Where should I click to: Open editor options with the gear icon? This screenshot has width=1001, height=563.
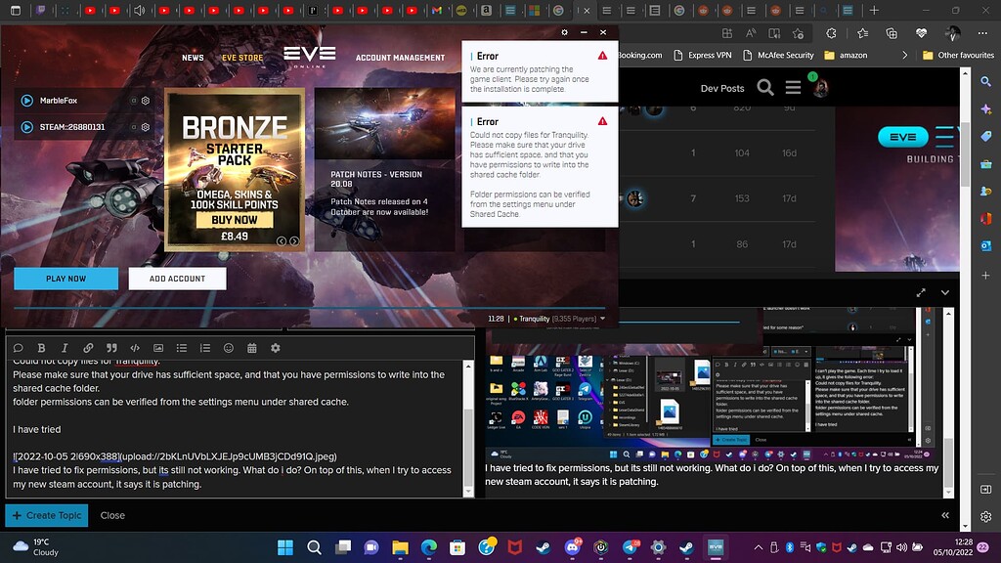275,348
